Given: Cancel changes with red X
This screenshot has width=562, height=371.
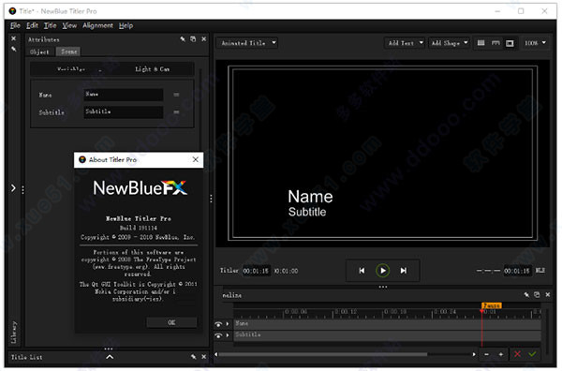Looking at the screenshot, I should [517, 354].
